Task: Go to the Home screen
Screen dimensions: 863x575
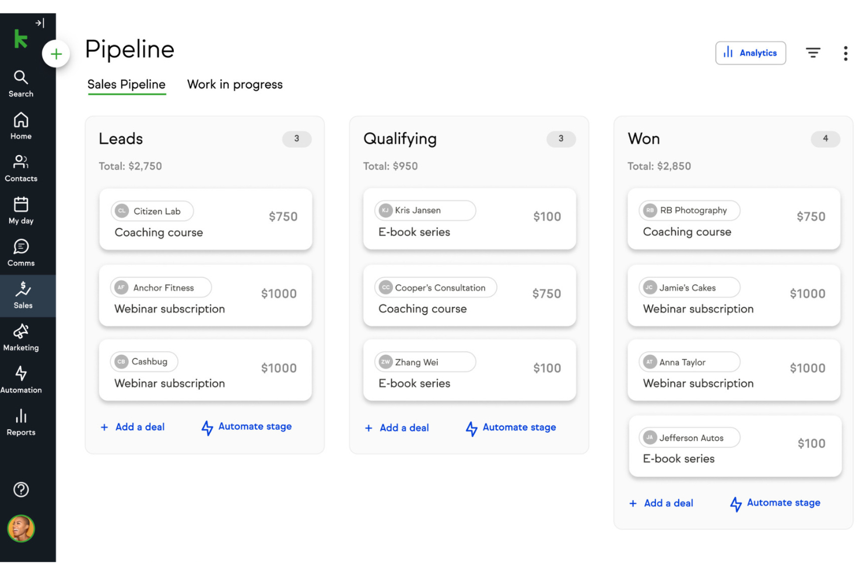Action: pyautogui.click(x=20, y=124)
